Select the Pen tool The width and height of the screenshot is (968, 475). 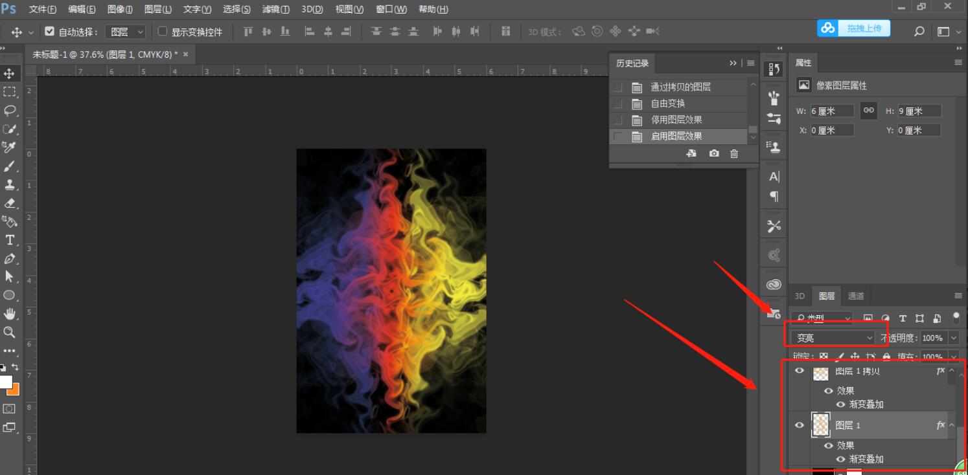(x=9, y=259)
